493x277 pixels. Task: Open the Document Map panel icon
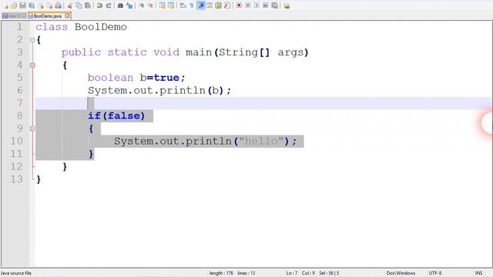click(218, 5)
